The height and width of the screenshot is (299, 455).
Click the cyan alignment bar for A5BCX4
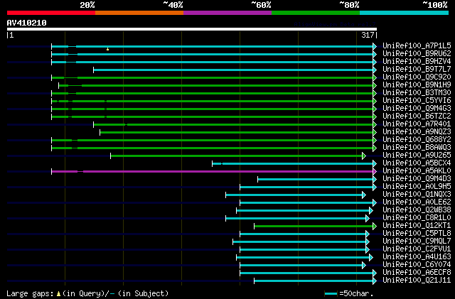coord(294,164)
